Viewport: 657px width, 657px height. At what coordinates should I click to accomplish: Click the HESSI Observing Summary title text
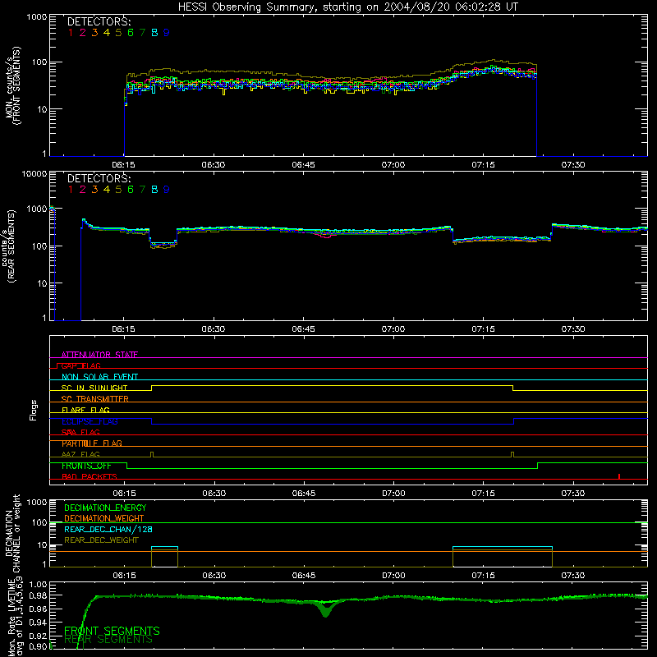[x=348, y=7]
